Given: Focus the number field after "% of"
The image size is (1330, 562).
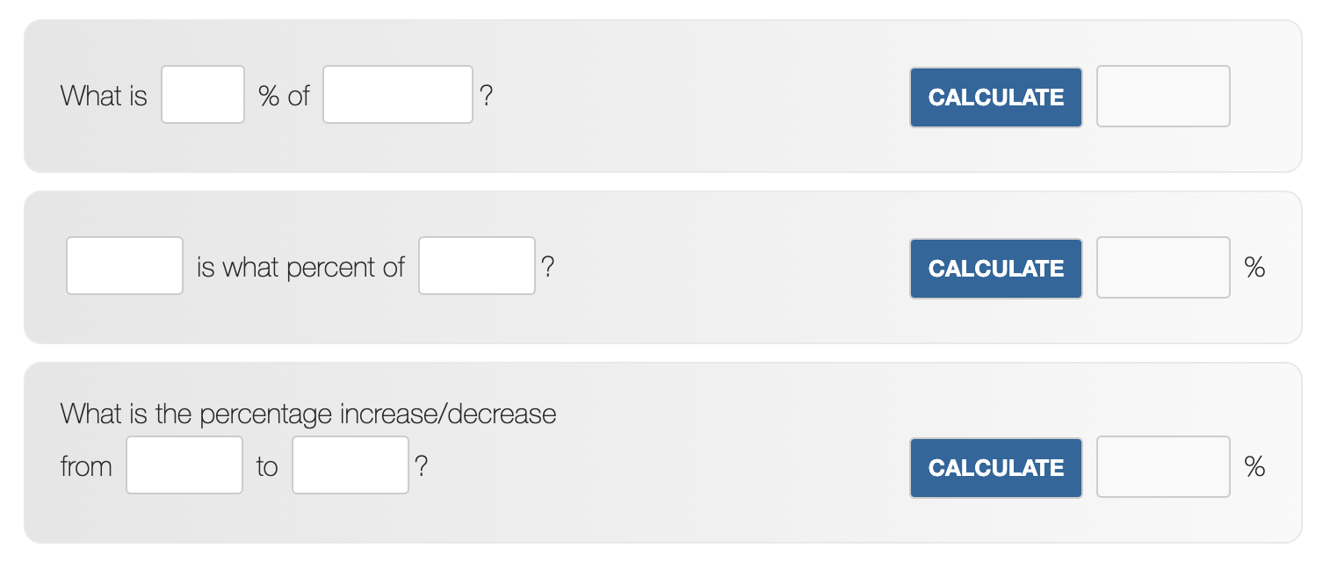Looking at the screenshot, I should 397,95.
